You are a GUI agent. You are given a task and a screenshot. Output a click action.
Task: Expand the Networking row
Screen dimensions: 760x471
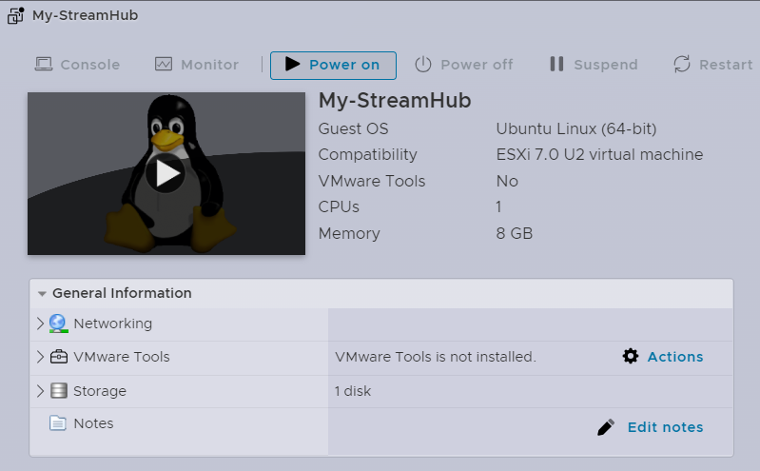point(40,324)
